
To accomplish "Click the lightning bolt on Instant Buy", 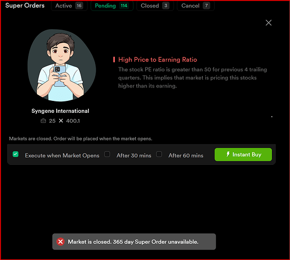I will (x=228, y=154).
